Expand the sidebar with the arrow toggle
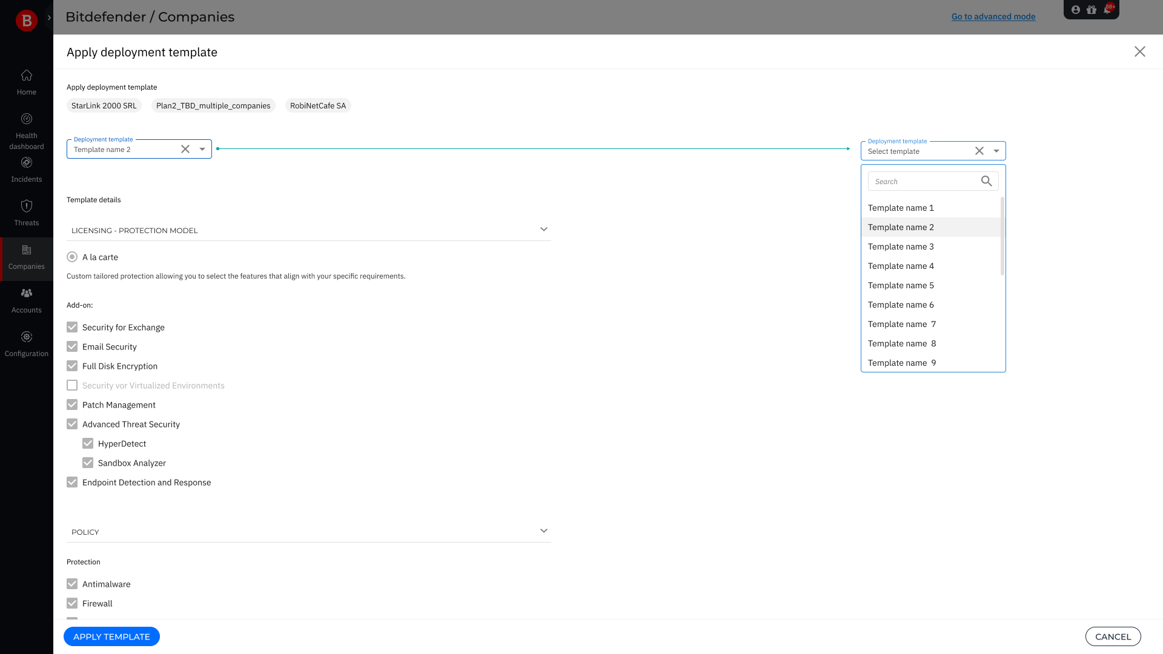 (x=49, y=18)
